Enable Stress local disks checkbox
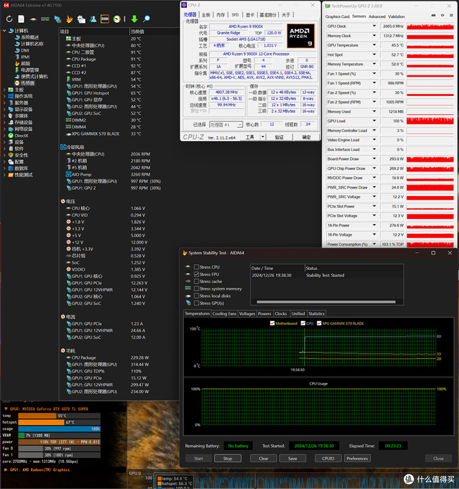The image size is (459, 489). [196, 295]
